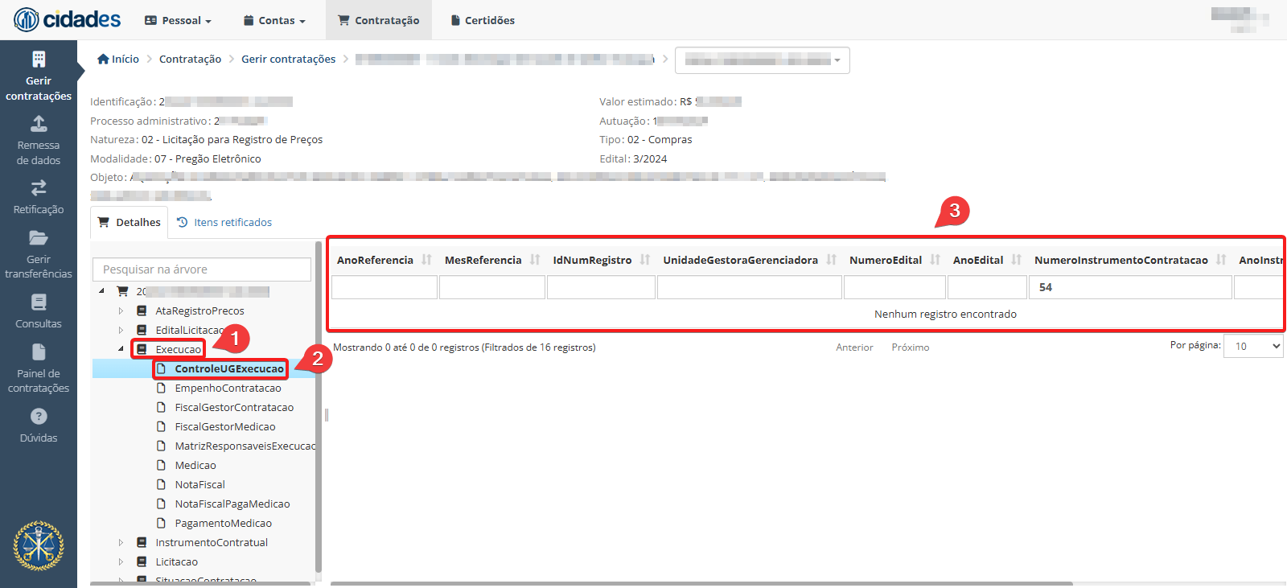The height and width of the screenshot is (588, 1287).
Task: Go to the Gerir contratações breadcrumb
Action: 288,59
